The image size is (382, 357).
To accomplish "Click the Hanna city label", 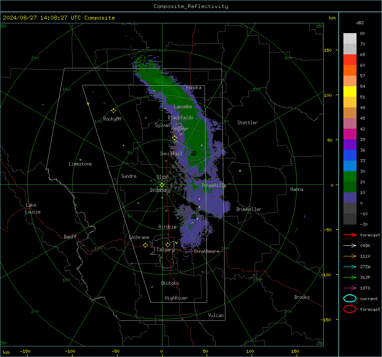I will (297, 189).
